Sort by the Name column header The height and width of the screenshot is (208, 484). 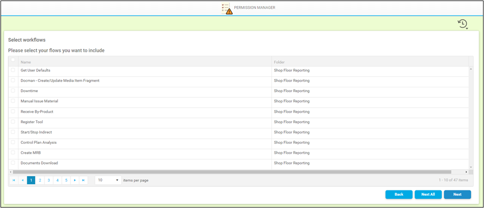[26, 62]
